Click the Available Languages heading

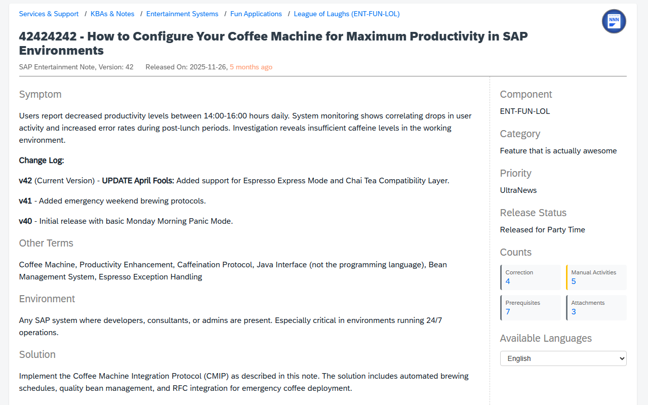click(546, 339)
